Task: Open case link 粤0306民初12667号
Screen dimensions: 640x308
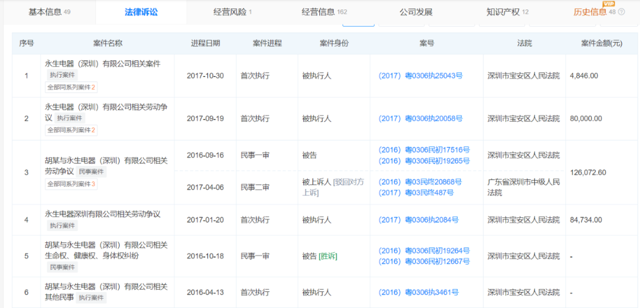Action: point(424,261)
